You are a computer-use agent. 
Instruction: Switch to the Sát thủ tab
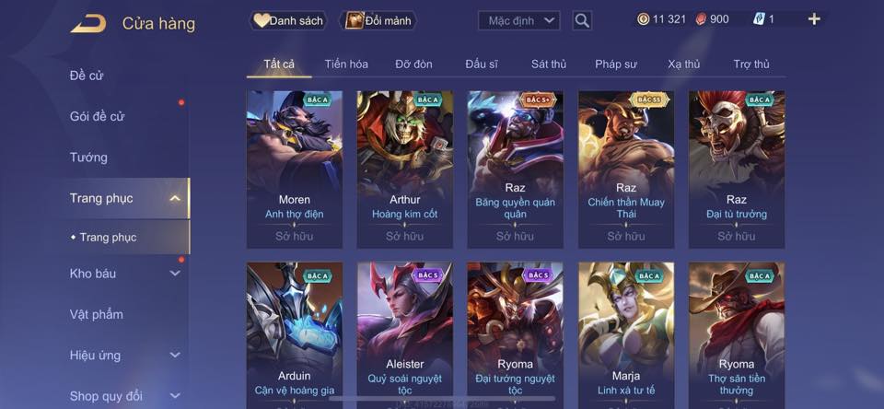tap(549, 64)
